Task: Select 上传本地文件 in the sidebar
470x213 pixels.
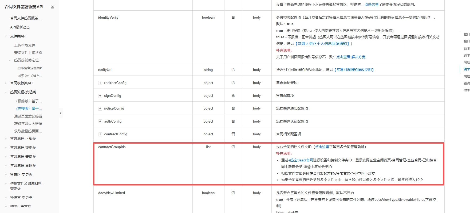Action: click(25, 45)
